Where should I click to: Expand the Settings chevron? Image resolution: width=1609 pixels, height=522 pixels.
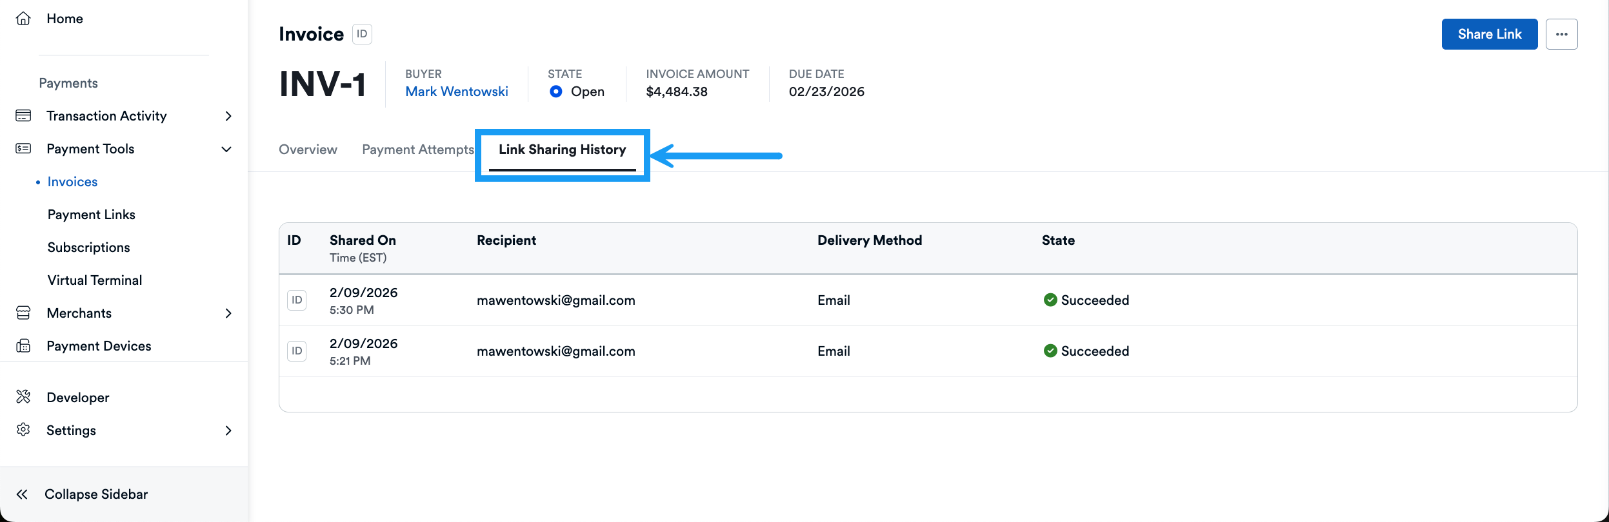point(228,430)
